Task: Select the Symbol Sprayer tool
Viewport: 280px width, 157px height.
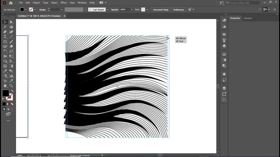Action: [5, 76]
